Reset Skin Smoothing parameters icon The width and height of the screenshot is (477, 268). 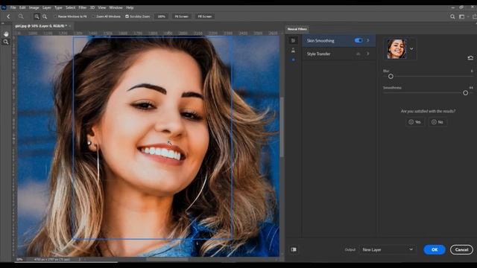(x=470, y=58)
